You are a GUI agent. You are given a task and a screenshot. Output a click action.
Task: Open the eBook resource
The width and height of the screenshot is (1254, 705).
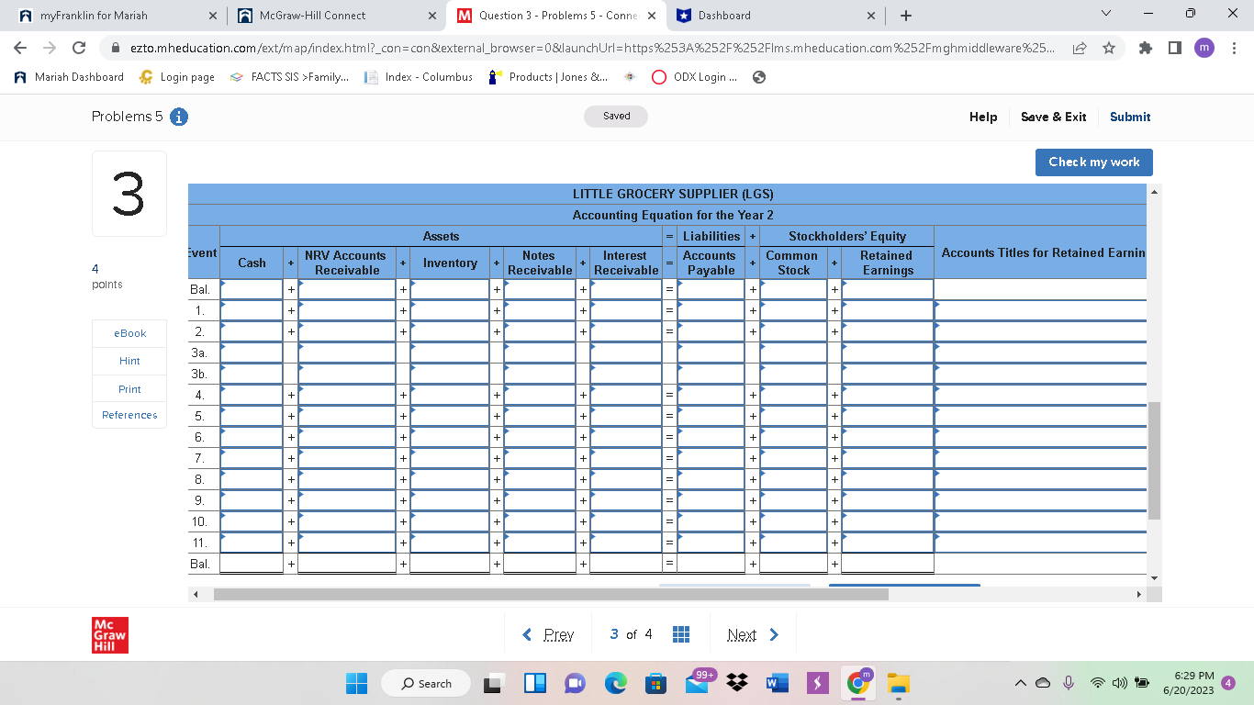click(x=129, y=333)
